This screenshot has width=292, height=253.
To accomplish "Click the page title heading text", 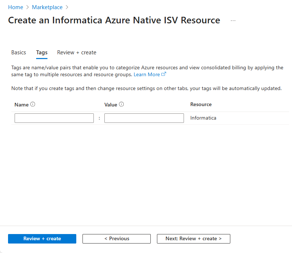I will pos(114,20).
